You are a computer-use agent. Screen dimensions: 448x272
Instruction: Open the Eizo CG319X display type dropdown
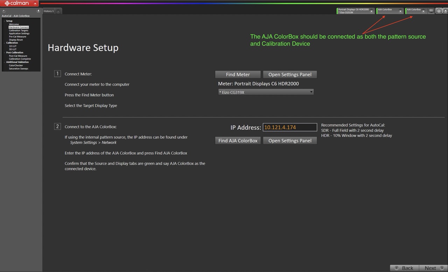266,92
